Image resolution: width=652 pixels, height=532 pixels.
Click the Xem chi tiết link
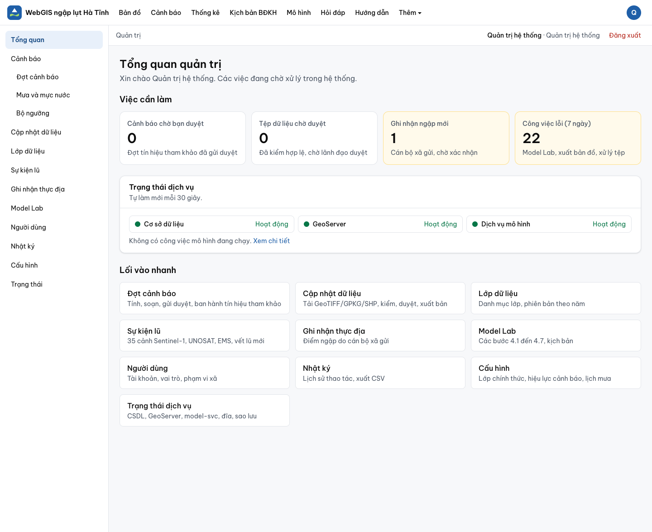pos(271,241)
